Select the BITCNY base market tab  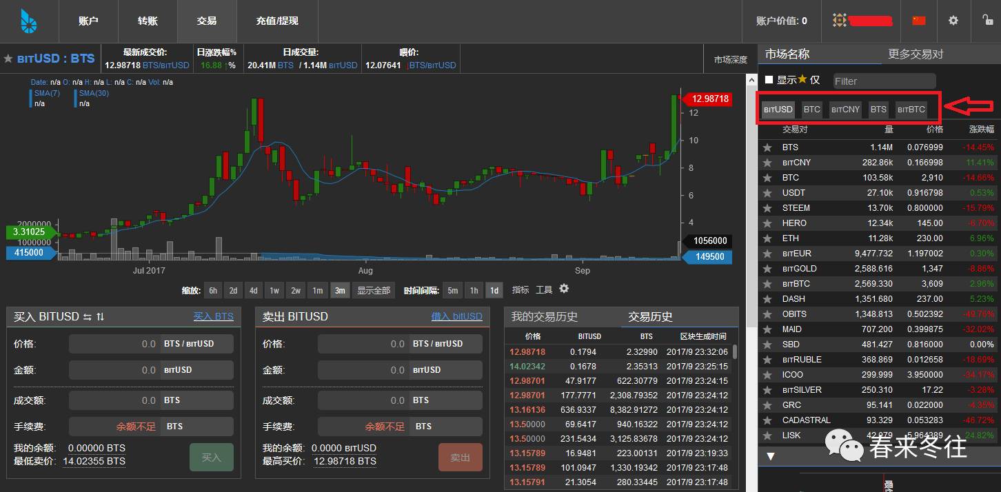(x=845, y=109)
